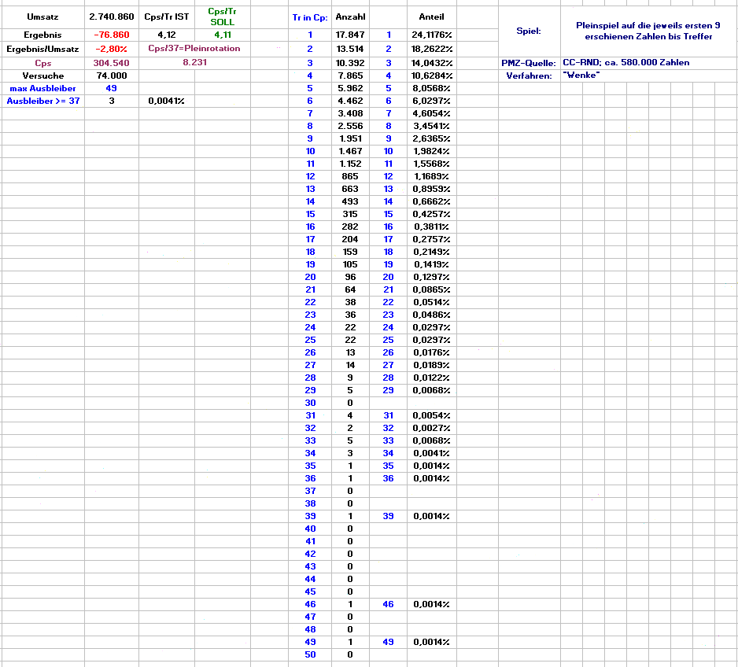Select the Cps/37=Pleinrotation label
The height and width of the screenshot is (667, 738).
click(194, 49)
